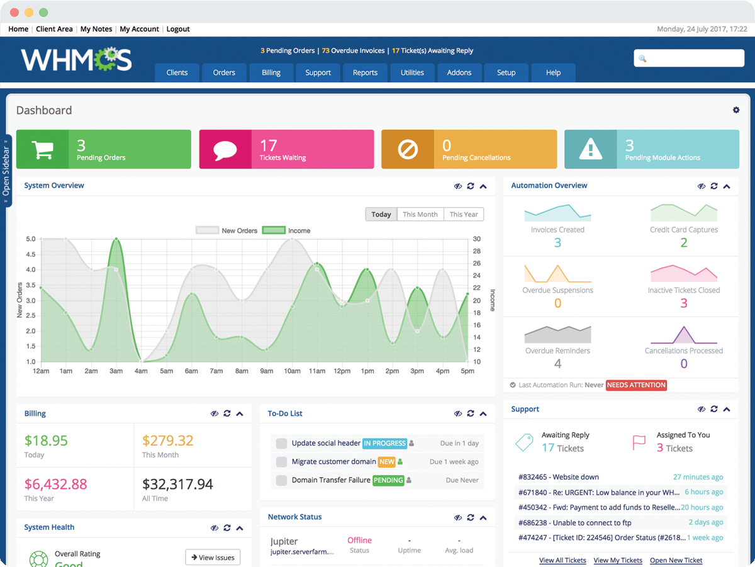This screenshot has height=567, width=755.
Task: Click the Pending Module Actions warning icon
Action: point(591,149)
